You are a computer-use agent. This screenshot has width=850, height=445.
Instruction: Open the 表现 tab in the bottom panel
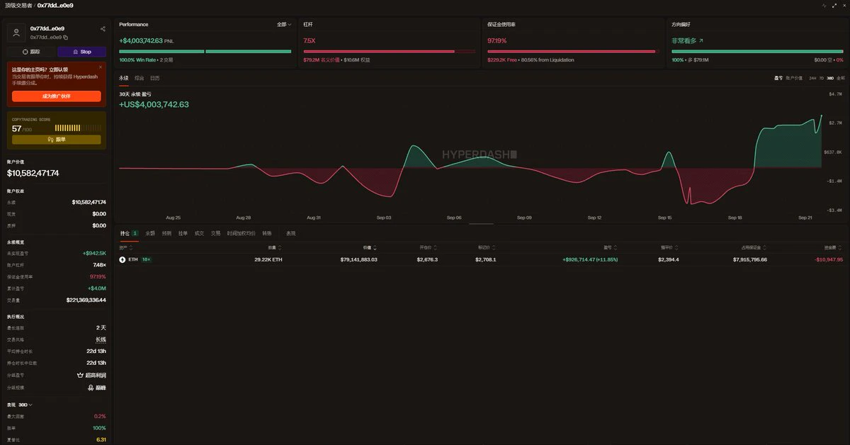coord(290,232)
